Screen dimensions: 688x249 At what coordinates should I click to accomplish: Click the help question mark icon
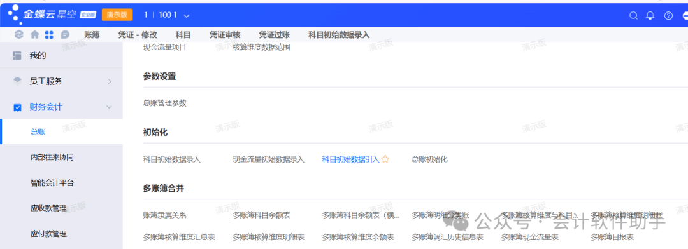(668, 15)
